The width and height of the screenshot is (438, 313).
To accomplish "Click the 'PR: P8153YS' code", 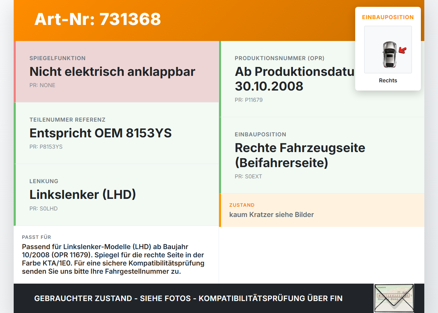I will (x=46, y=147).
